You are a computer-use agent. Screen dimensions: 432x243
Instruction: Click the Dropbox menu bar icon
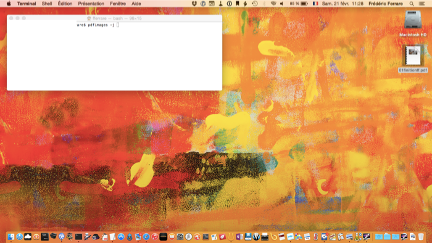coord(194,4)
